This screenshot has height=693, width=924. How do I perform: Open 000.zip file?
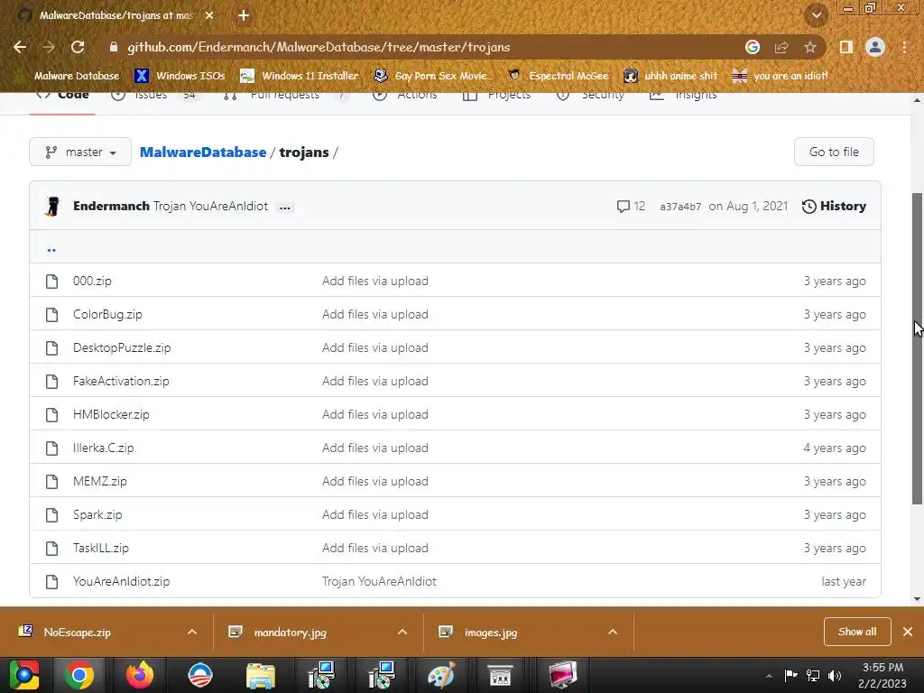(x=92, y=282)
